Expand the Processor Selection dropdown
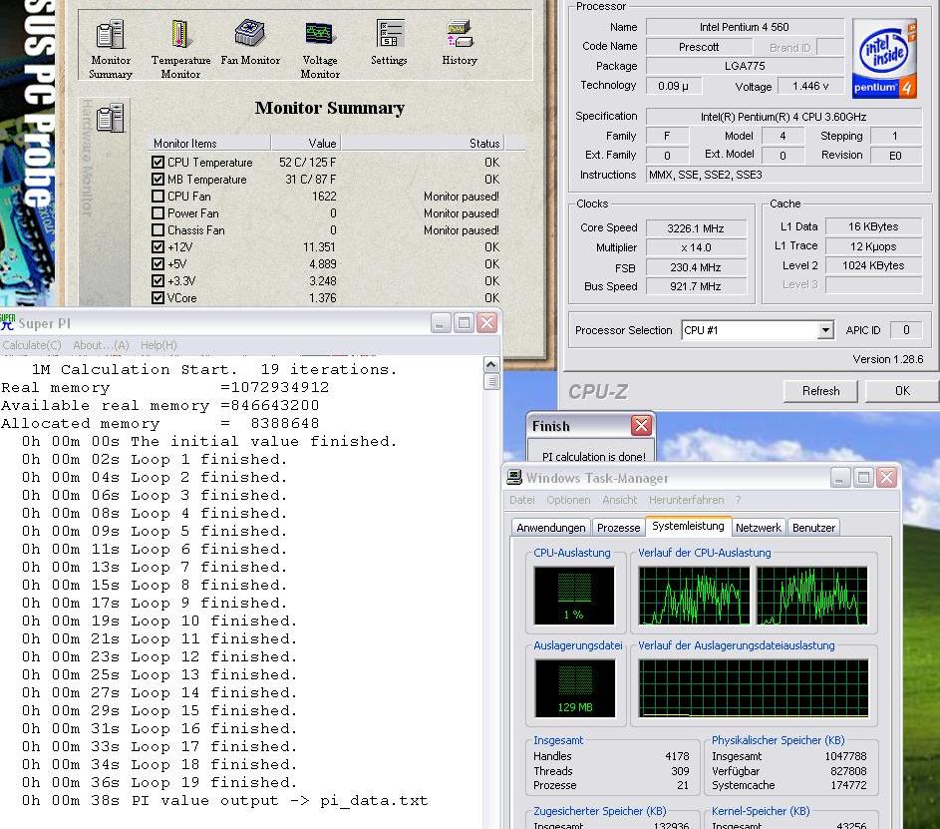Viewport: 940px width, 829px height. 825,330
